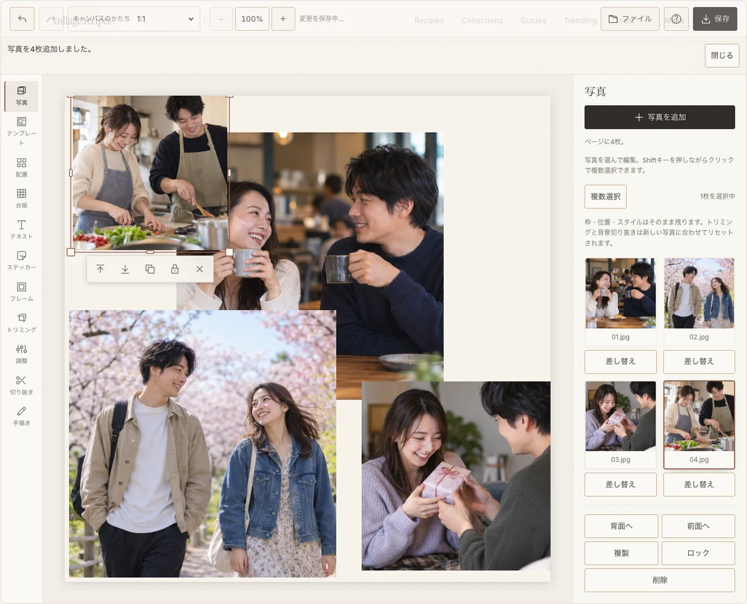
Task: Click the redo arrow button
Action: tap(51, 19)
